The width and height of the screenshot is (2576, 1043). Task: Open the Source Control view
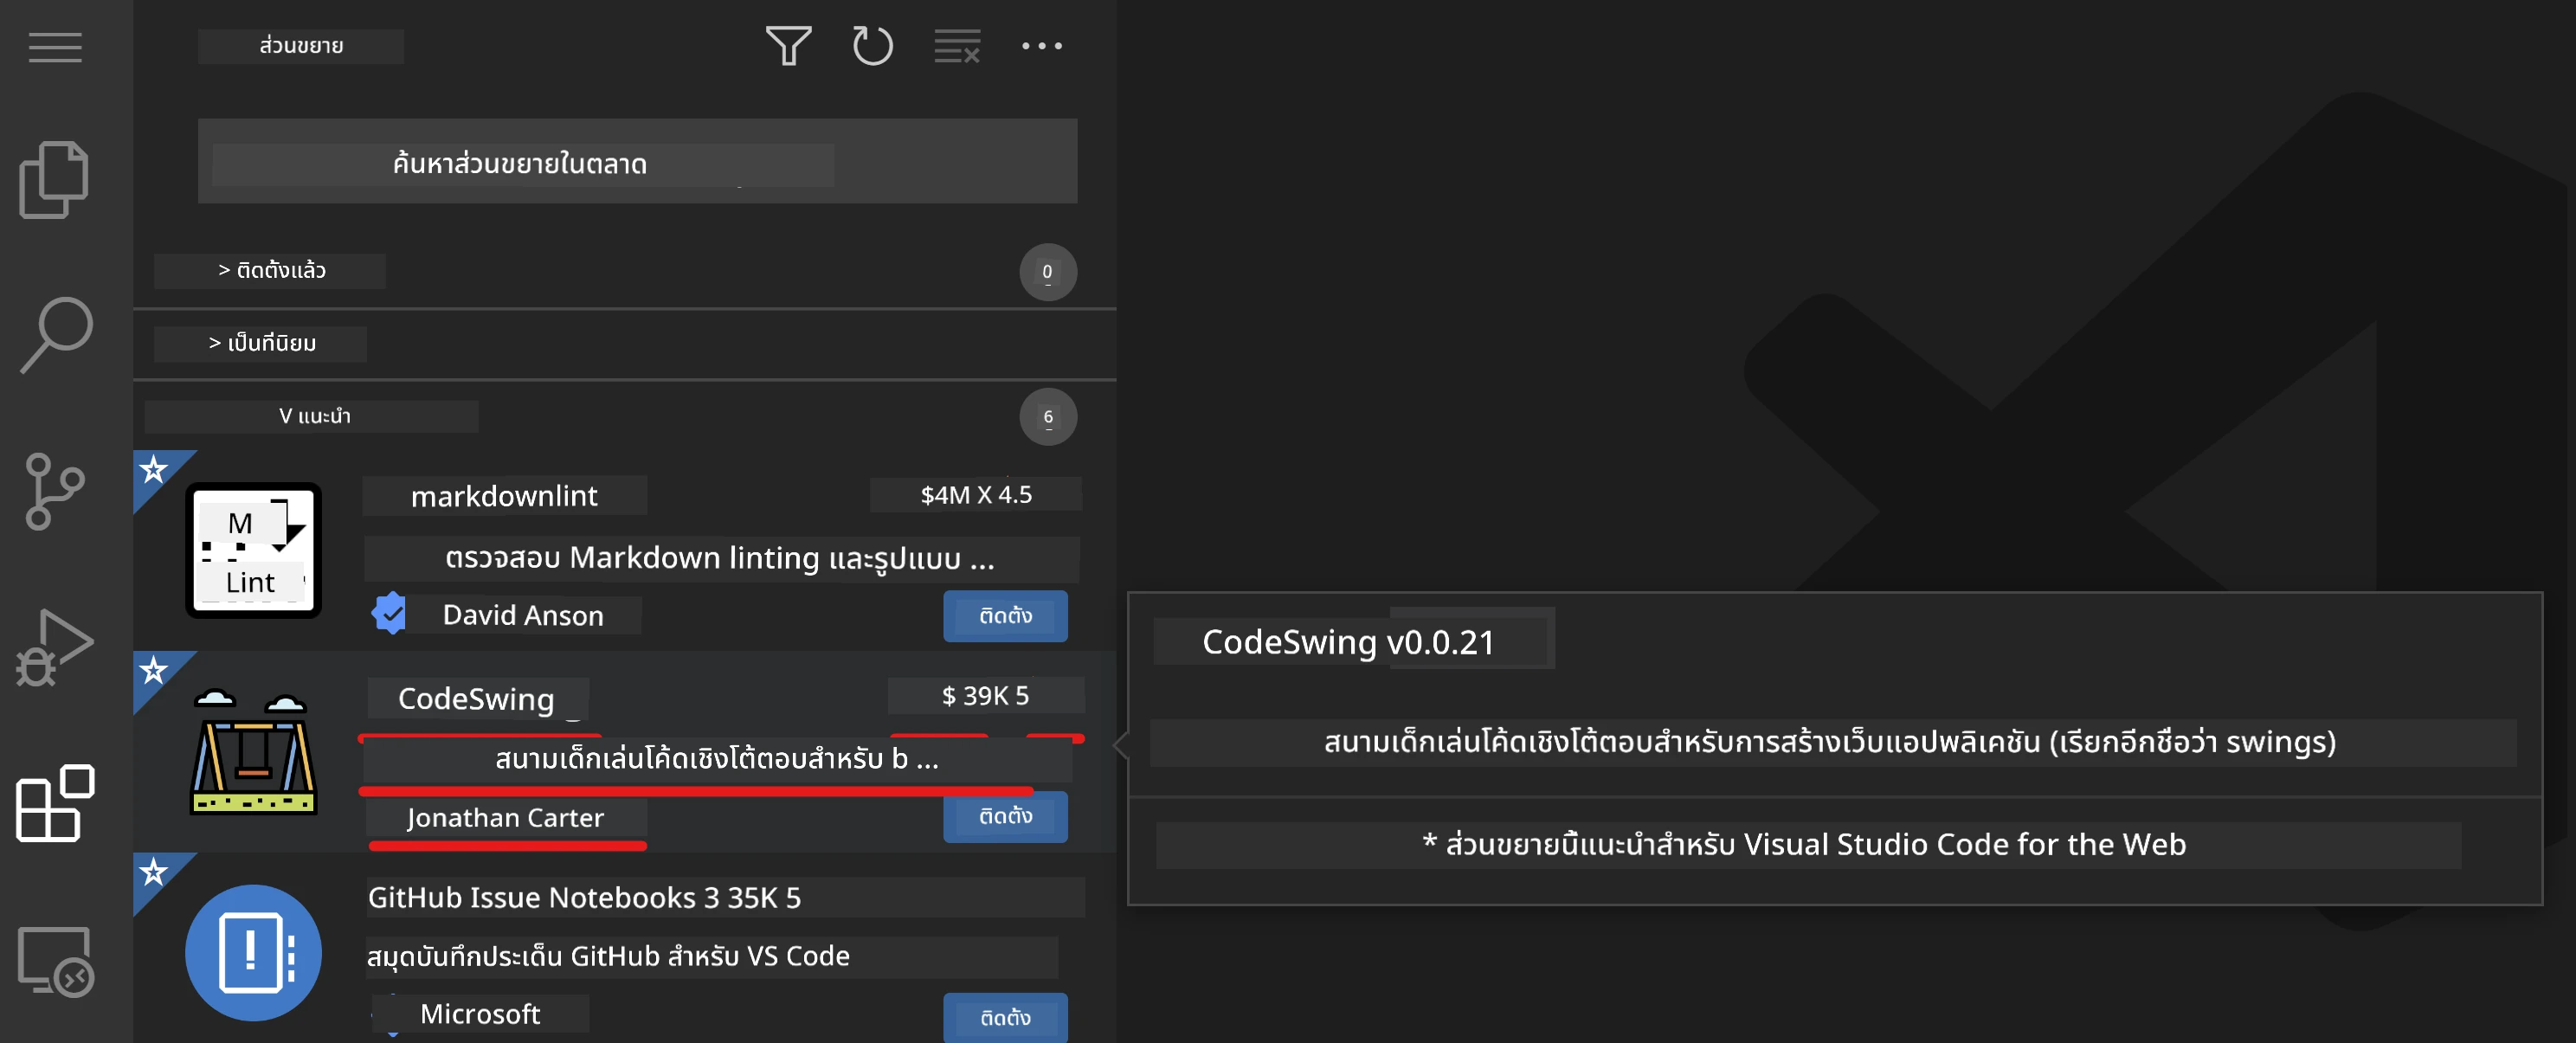pos(54,491)
